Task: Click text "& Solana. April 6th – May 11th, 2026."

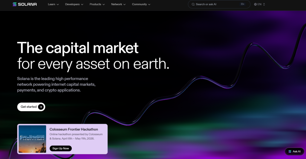Action: pyautogui.click(x=72, y=138)
